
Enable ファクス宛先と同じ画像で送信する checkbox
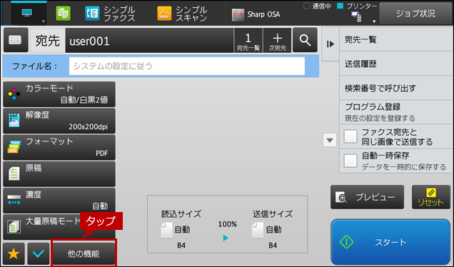(x=350, y=136)
